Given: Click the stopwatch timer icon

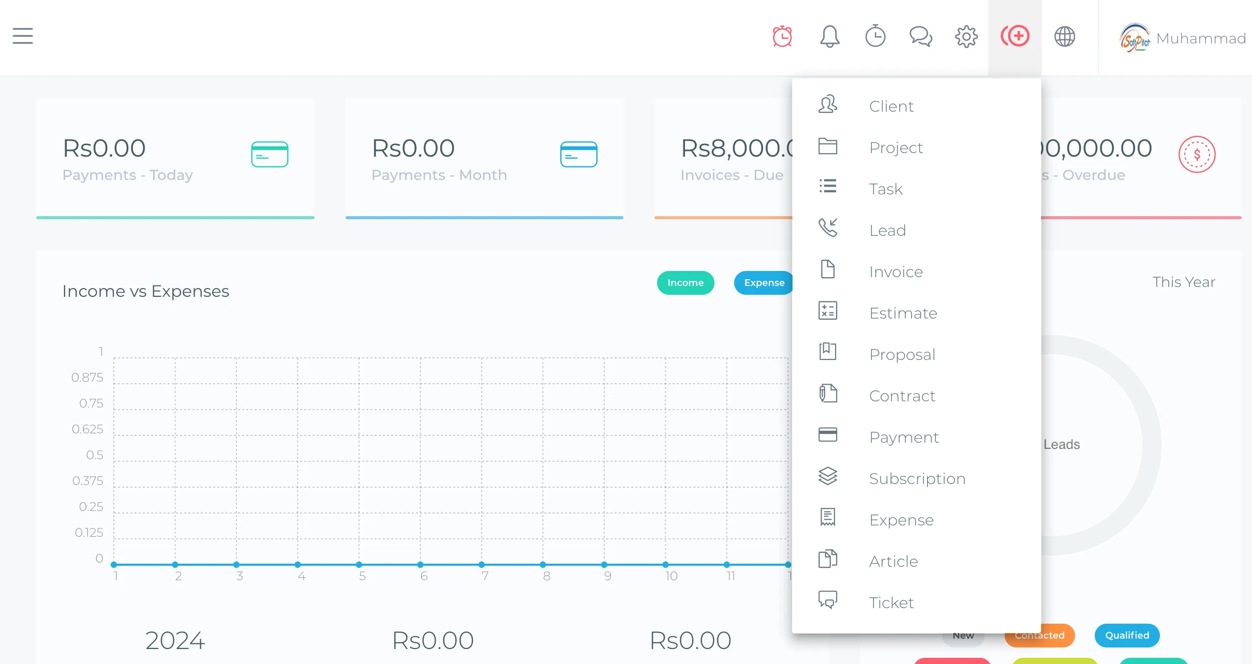Looking at the screenshot, I should pos(875,36).
